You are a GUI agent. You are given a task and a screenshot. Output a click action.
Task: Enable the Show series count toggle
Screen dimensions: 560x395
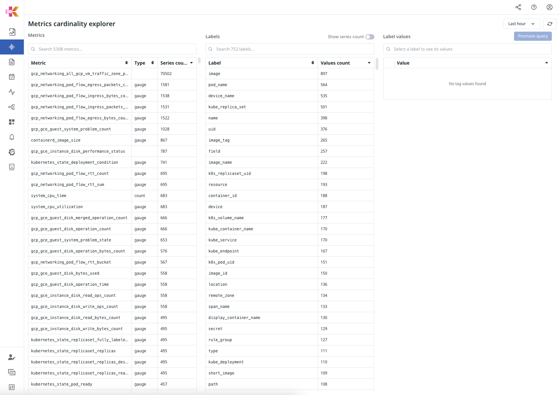[370, 37]
